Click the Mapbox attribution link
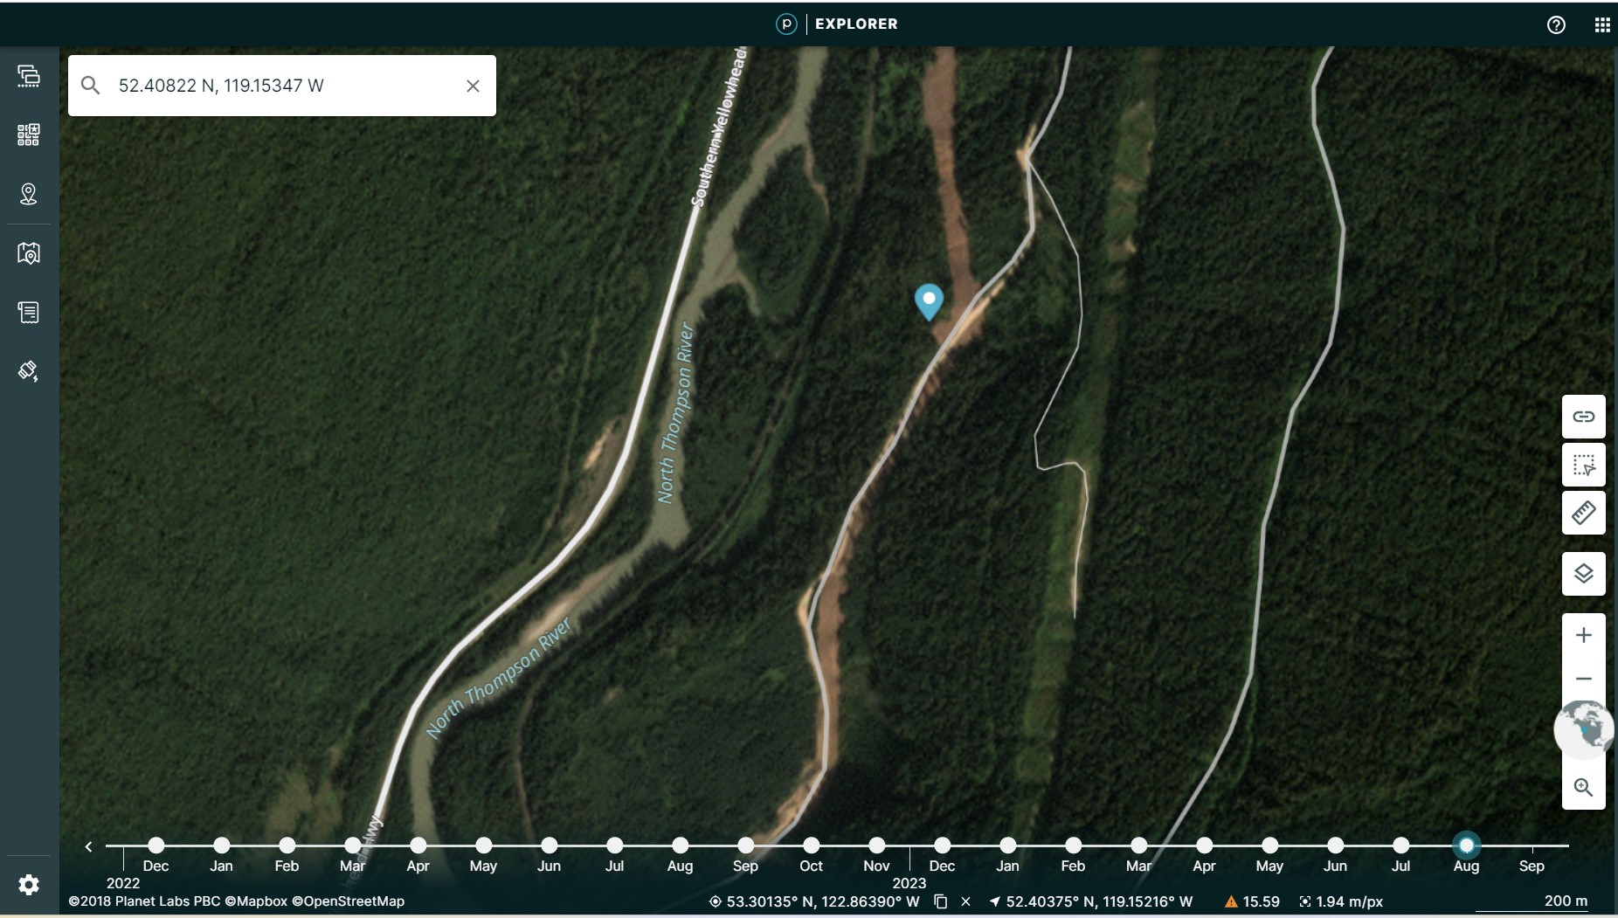Image resolution: width=1618 pixels, height=918 pixels. click(256, 901)
